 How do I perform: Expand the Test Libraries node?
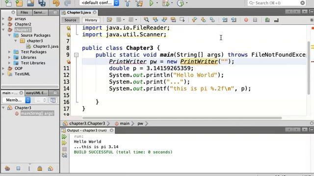click(9, 63)
